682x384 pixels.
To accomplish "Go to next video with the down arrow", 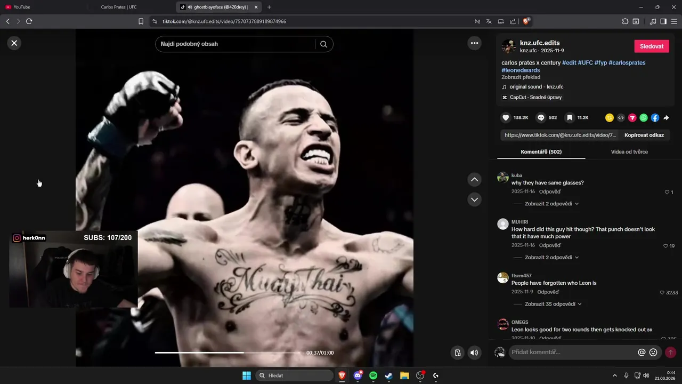I will tap(474, 199).
